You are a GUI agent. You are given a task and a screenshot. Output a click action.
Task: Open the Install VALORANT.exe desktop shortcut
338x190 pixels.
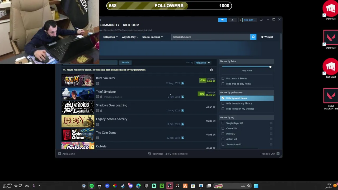pos(331,99)
